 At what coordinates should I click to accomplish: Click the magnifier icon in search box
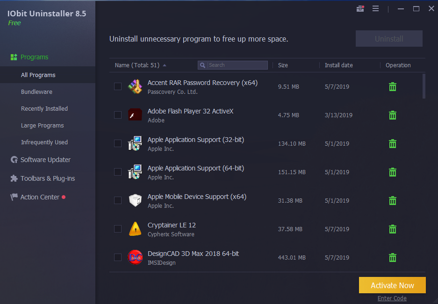click(203, 65)
